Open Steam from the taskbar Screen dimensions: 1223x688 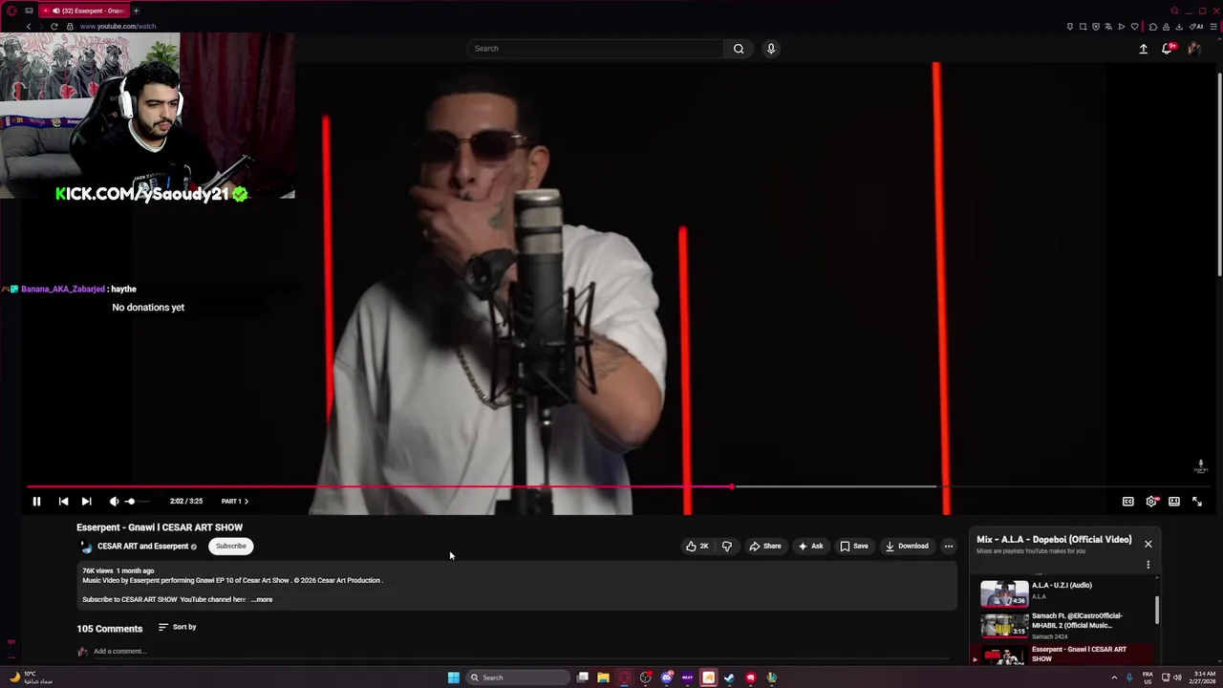click(x=729, y=677)
